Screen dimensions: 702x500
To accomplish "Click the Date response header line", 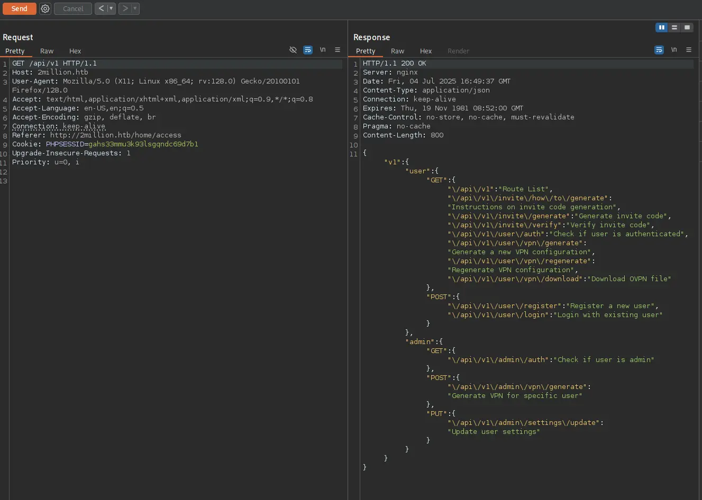I will click(437, 81).
